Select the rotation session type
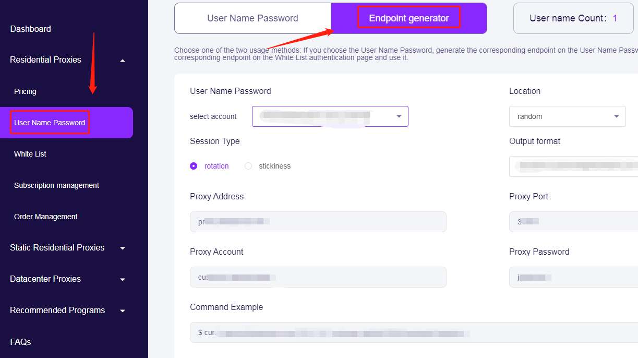 194,166
